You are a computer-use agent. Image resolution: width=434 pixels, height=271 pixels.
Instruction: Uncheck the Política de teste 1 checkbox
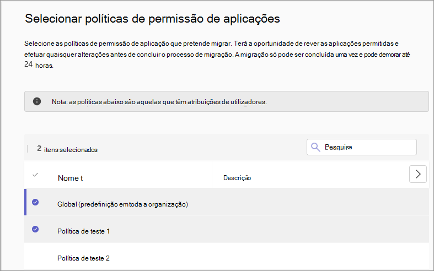35,229
